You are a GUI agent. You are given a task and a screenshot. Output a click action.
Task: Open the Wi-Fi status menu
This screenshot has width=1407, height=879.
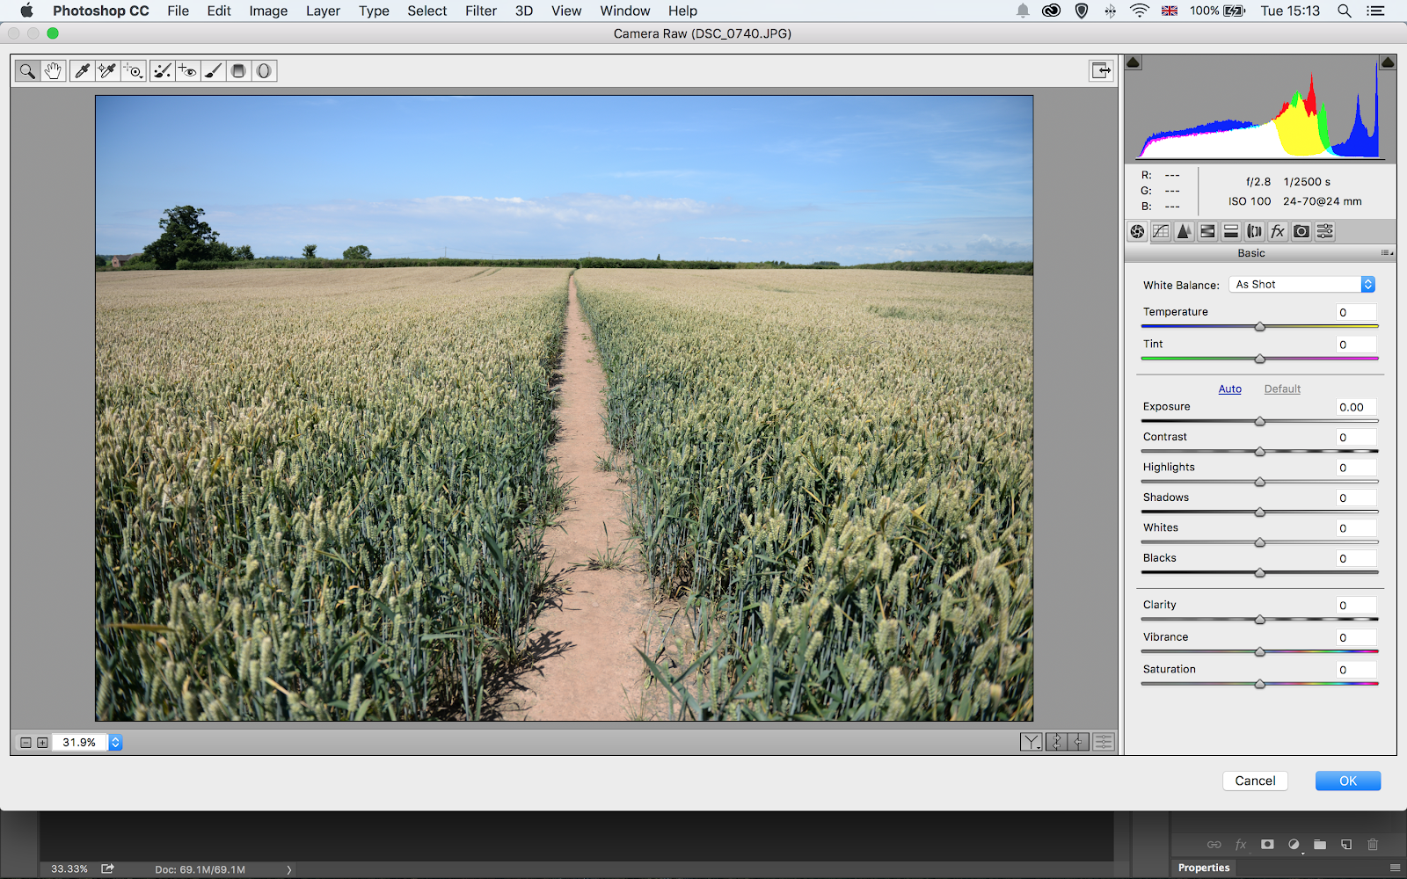tap(1140, 11)
